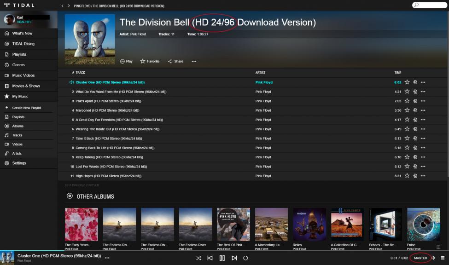Skip to the next track

point(234,258)
